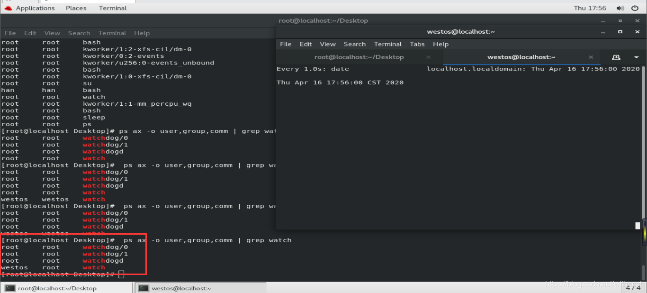Open File menu in root Desktop terminal window
The width and height of the screenshot is (647, 293).
click(10, 33)
